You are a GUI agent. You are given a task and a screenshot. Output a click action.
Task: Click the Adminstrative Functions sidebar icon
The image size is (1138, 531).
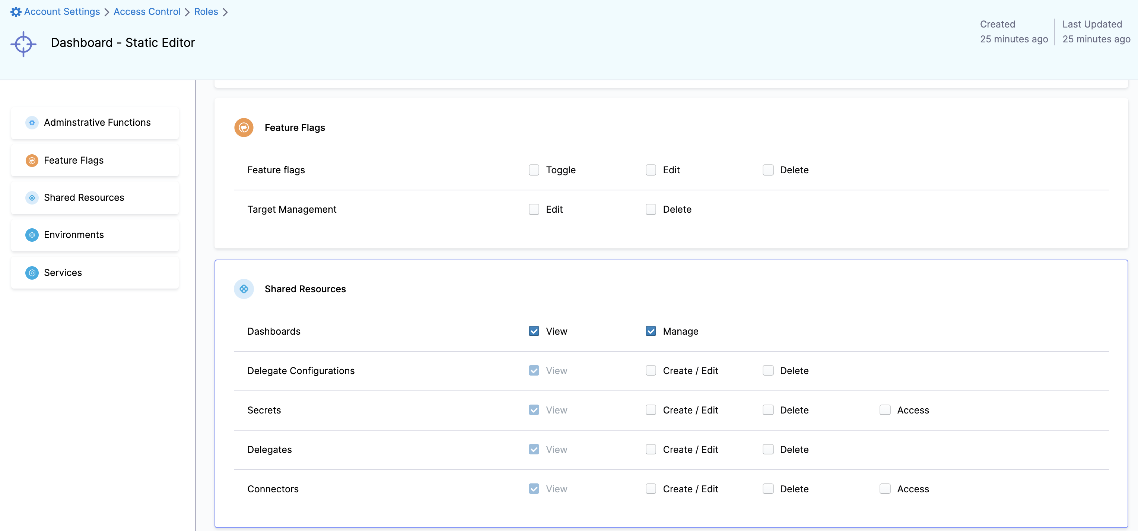(x=32, y=123)
